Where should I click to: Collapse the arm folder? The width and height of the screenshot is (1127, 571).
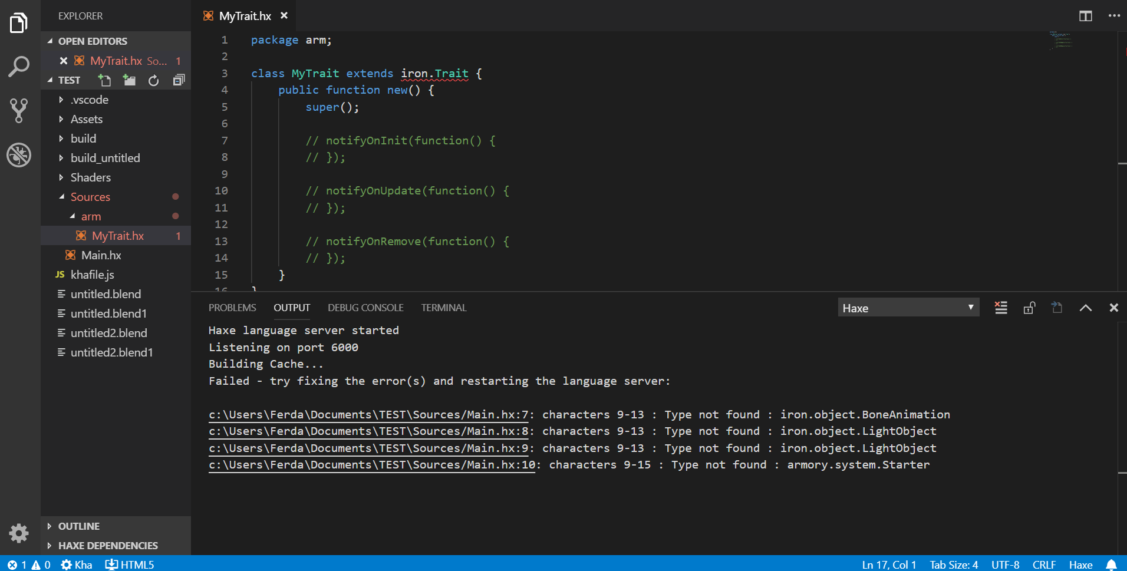116,216
